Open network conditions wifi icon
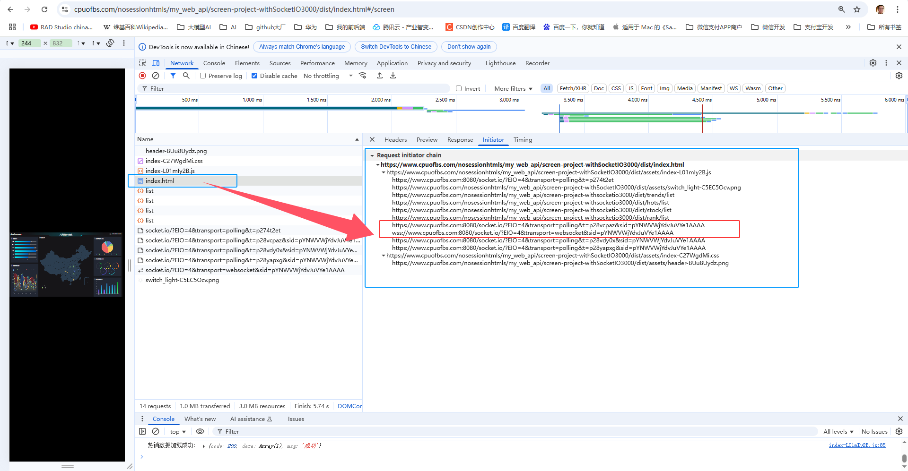 point(363,76)
